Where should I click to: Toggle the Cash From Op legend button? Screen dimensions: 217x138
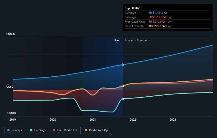coord(96,130)
